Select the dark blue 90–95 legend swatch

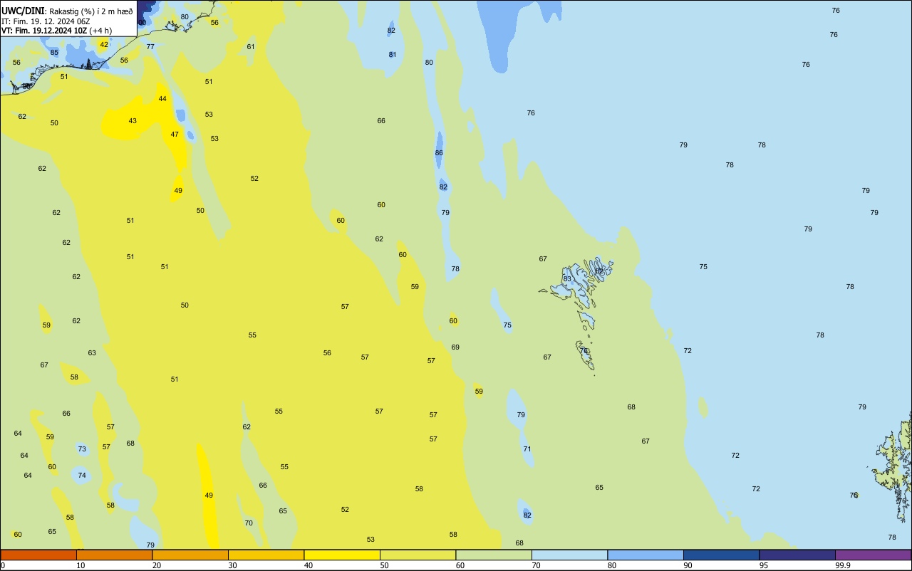click(721, 555)
